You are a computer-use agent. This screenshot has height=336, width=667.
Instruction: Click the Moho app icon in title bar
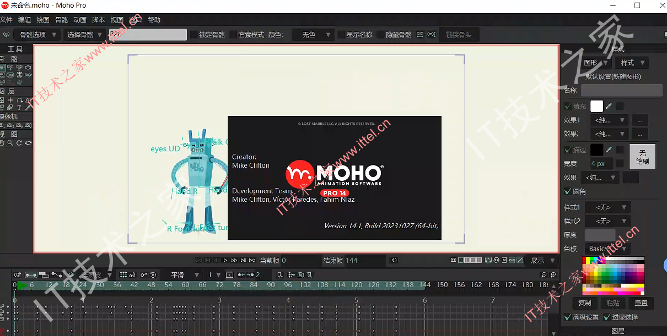coord(5,5)
